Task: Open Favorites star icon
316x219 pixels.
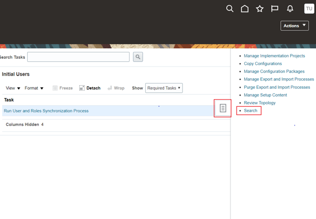Action: (x=260, y=9)
